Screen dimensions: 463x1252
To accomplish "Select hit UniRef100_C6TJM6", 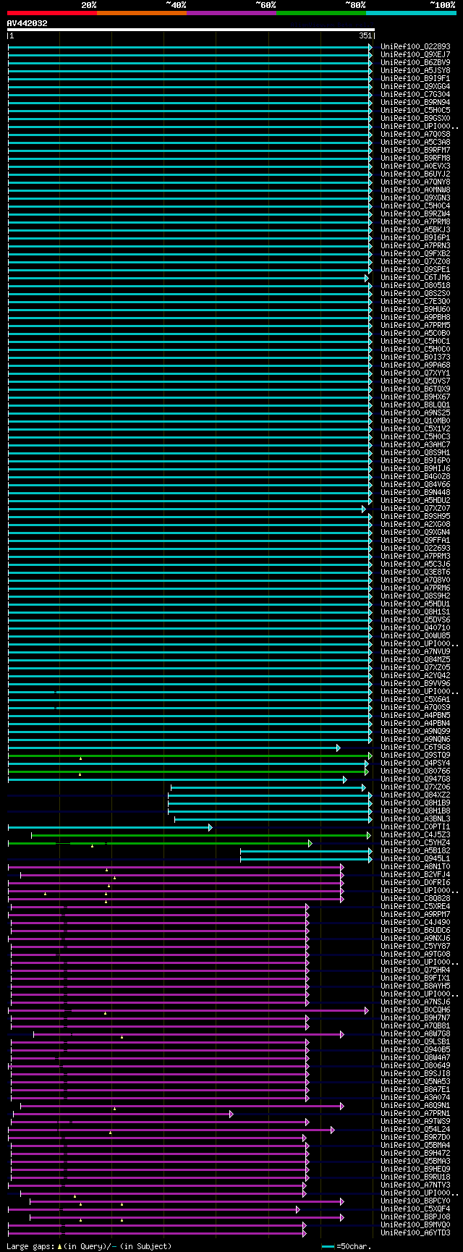I will click(x=415, y=278).
